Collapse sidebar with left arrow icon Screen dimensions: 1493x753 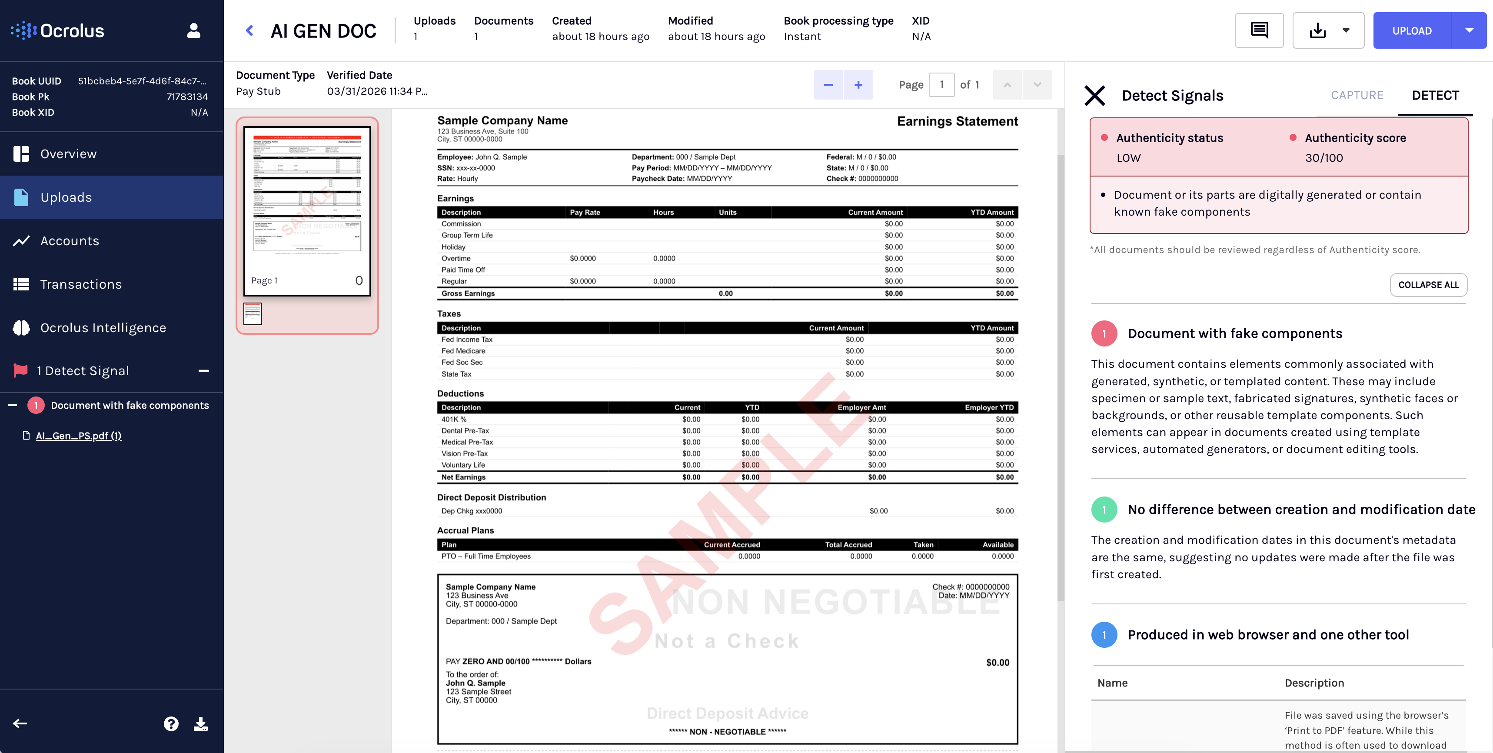20,723
